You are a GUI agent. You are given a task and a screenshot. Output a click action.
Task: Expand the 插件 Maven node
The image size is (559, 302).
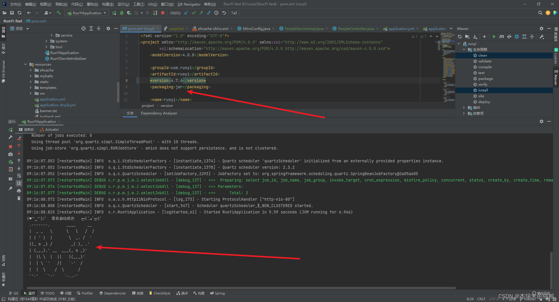pyautogui.click(x=464, y=108)
